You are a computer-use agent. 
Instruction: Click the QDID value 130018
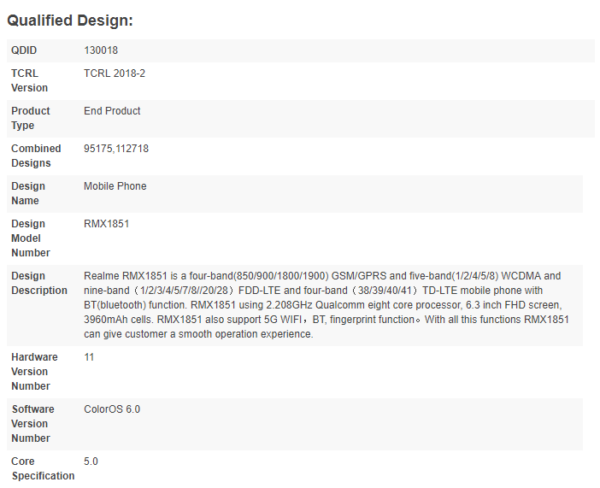[x=101, y=50]
